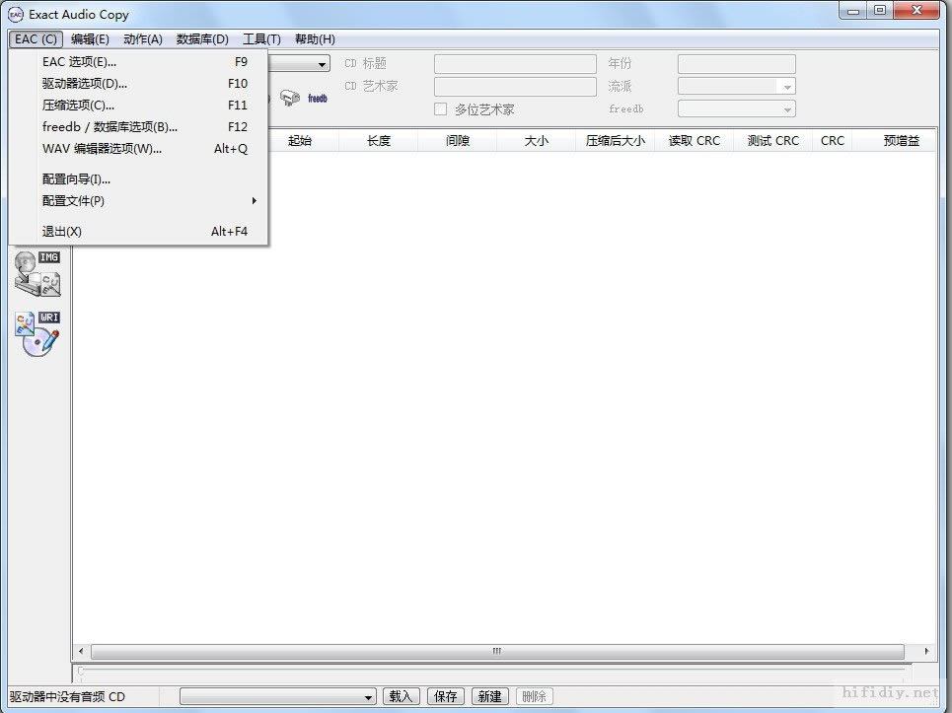
Task: Click the IMG copy image icon
Action: click(x=37, y=274)
